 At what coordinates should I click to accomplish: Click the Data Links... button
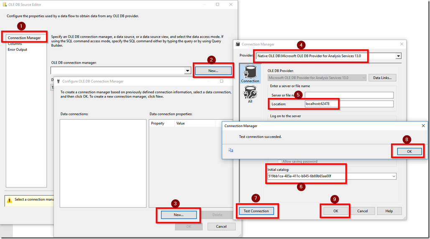382,78
